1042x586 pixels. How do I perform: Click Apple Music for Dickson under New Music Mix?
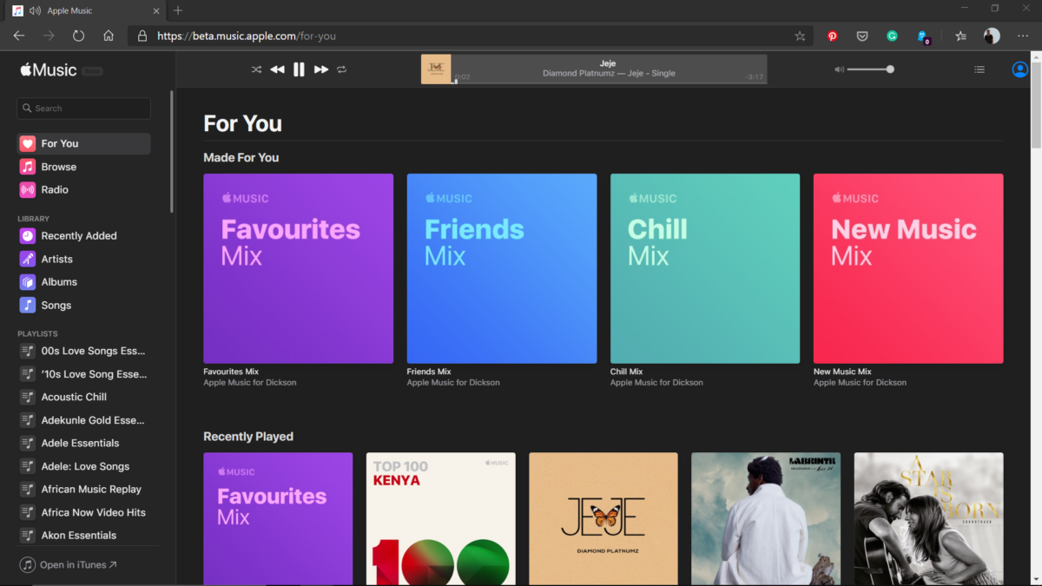coord(860,383)
